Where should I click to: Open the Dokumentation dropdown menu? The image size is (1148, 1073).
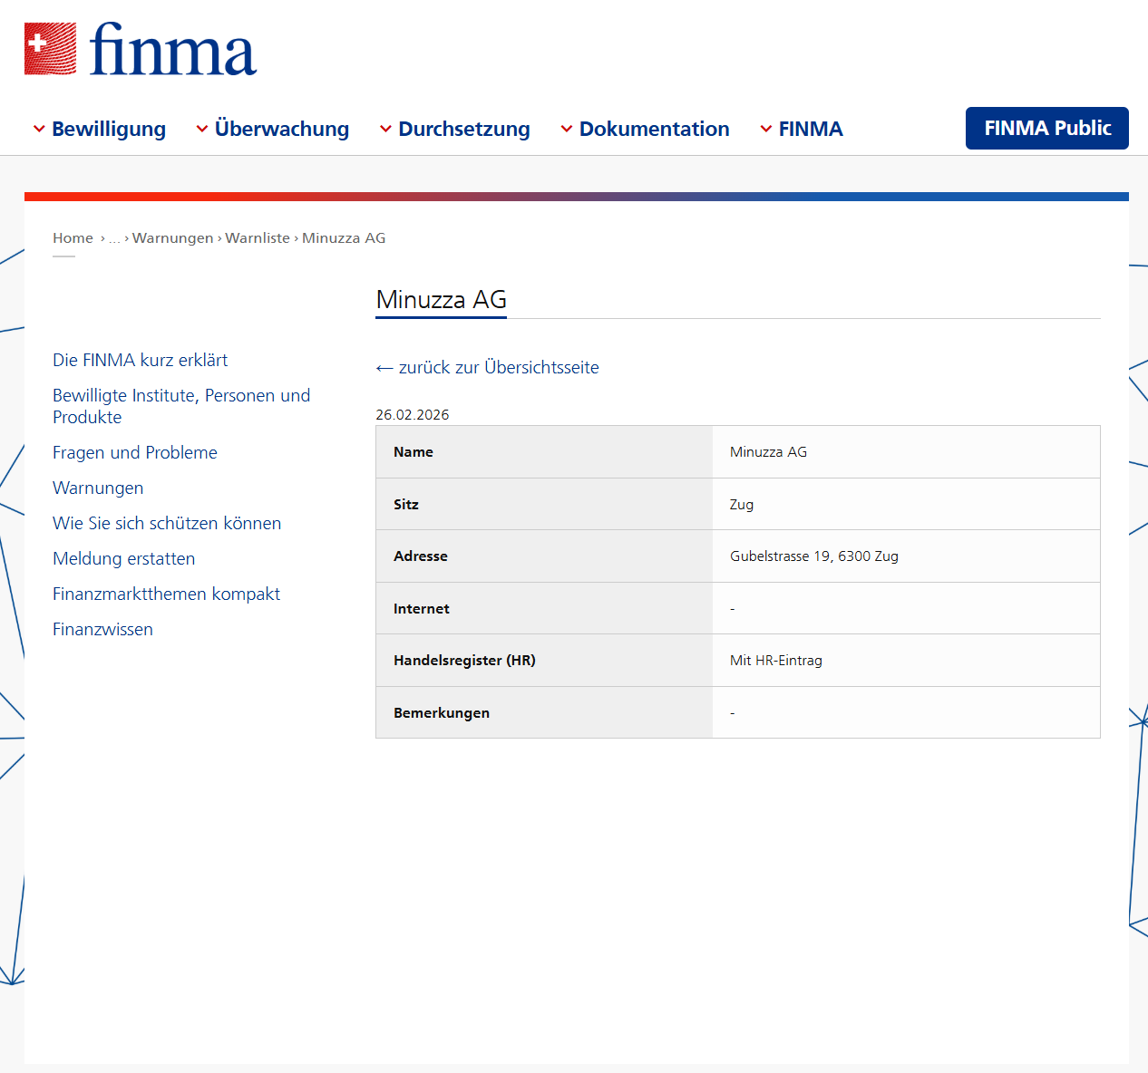click(x=646, y=129)
